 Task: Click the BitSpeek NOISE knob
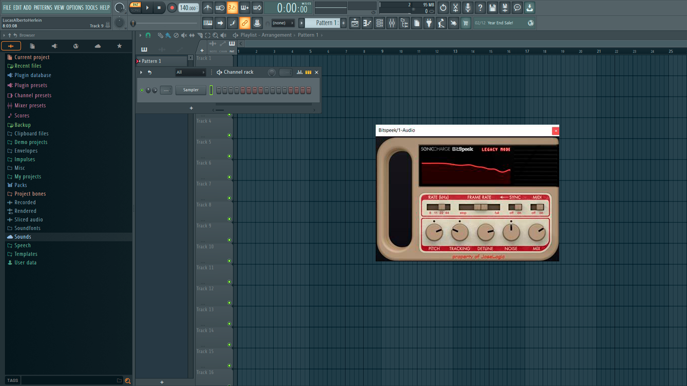tap(511, 232)
